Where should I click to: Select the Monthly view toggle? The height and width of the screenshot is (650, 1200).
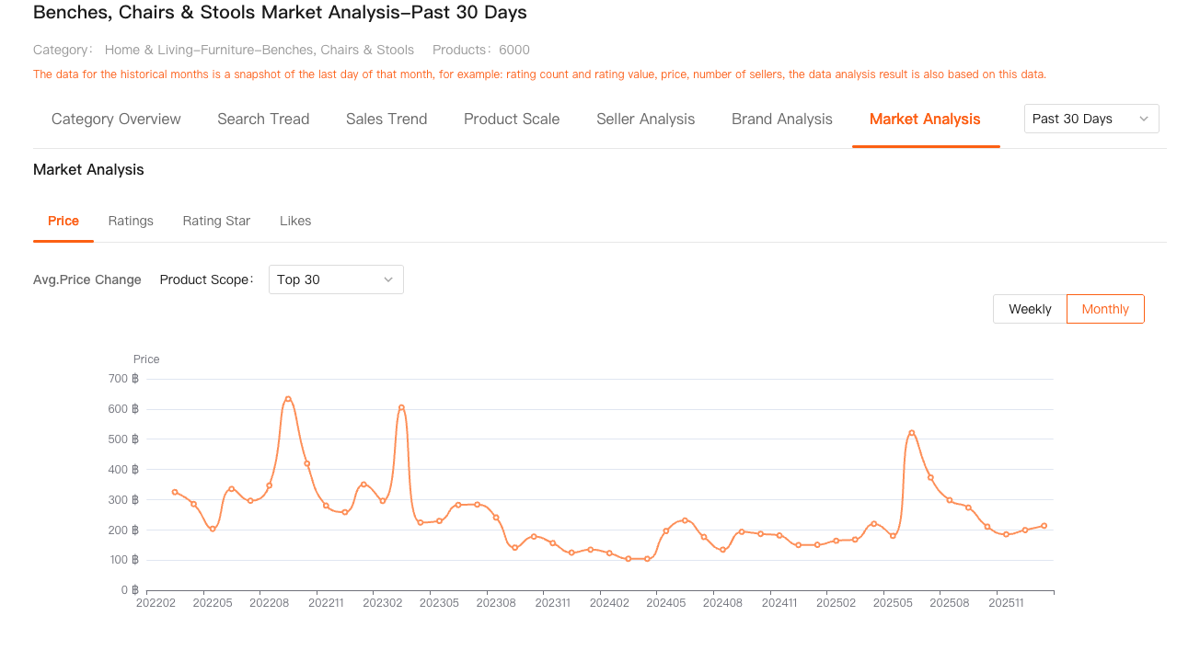coord(1105,309)
